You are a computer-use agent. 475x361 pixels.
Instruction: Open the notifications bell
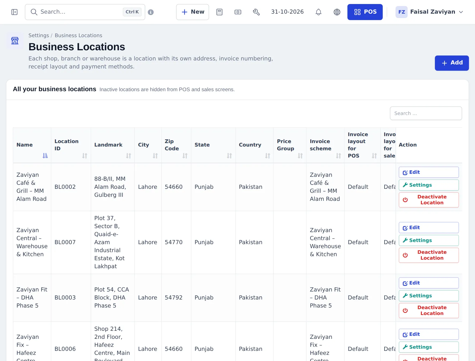click(318, 12)
